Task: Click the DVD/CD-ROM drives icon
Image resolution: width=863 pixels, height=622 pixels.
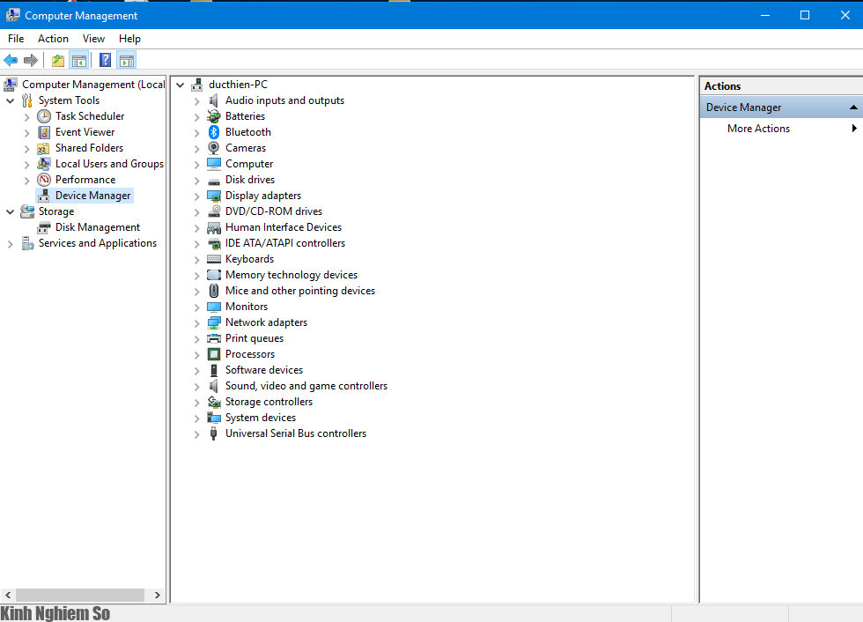Action: (x=214, y=211)
